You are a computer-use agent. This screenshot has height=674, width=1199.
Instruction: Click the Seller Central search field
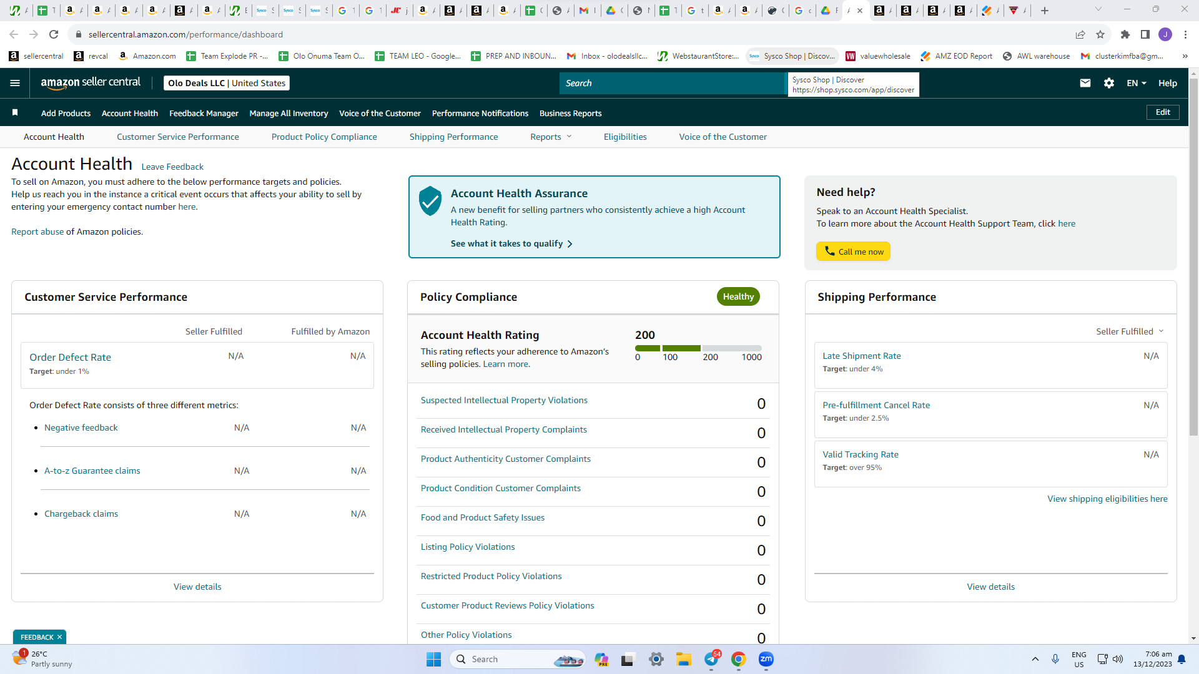coord(672,83)
